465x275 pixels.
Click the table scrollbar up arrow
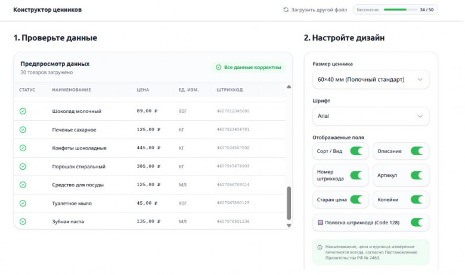tap(289, 87)
